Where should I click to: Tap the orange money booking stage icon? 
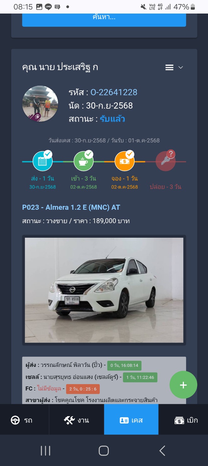point(125,161)
